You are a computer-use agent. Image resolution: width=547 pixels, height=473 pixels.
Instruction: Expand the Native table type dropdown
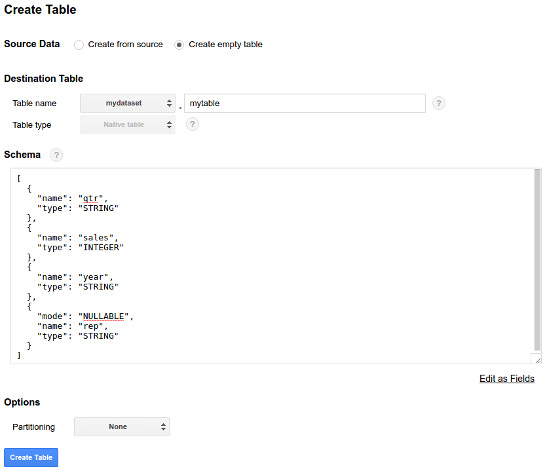click(128, 124)
